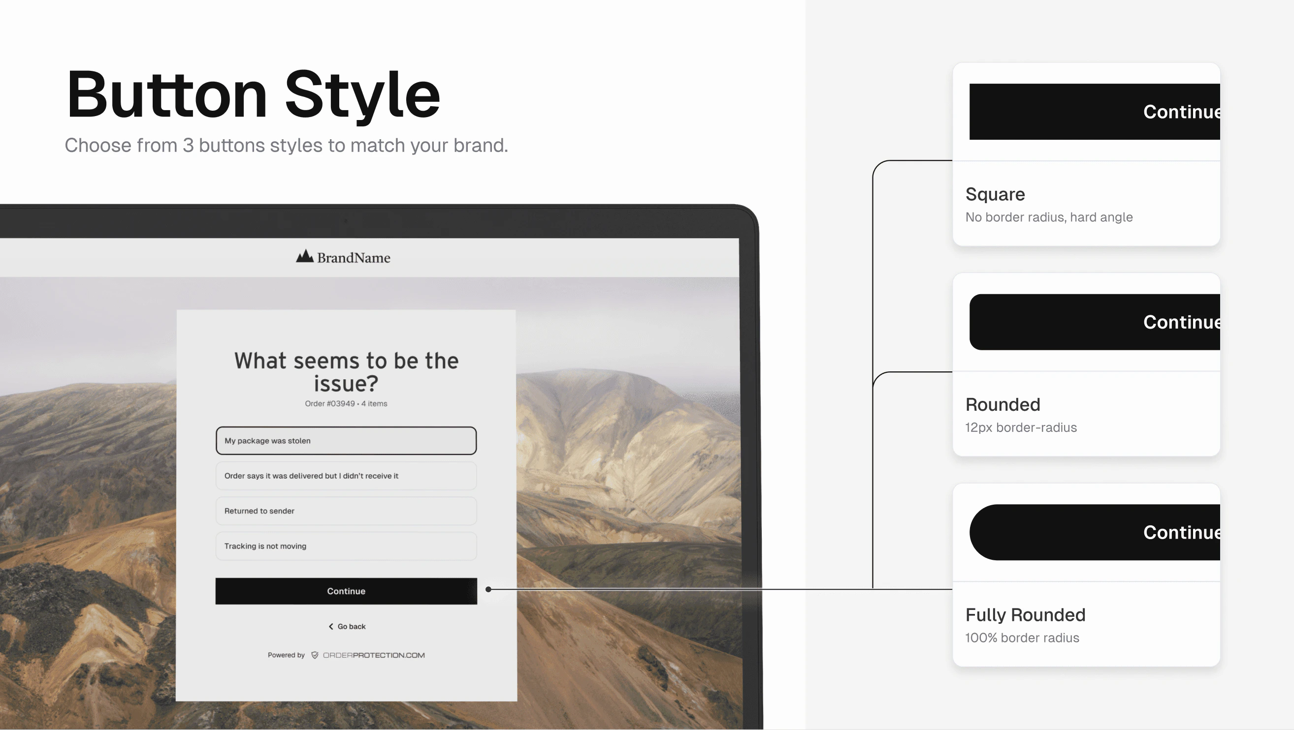Click the OrderProtection shield icon
This screenshot has width=1294, height=730.
pos(315,655)
